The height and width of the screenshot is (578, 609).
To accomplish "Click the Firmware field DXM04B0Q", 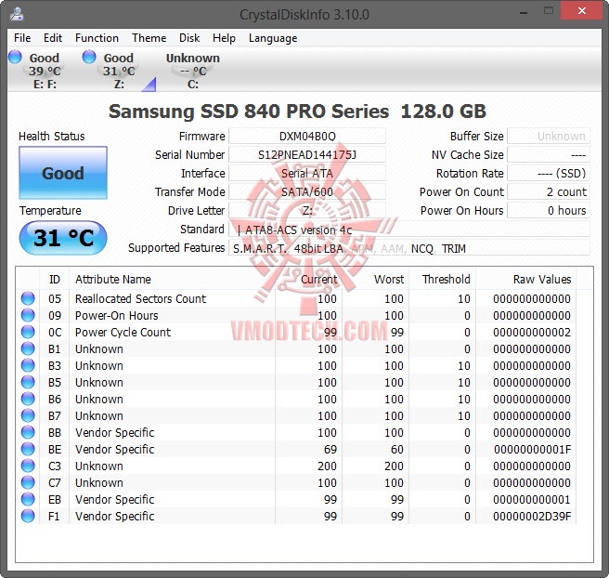I will coord(307,136).
